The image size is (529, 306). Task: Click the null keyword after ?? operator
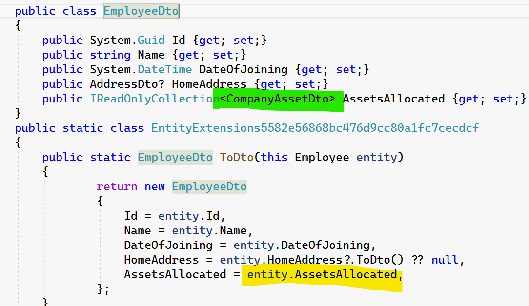446,260
